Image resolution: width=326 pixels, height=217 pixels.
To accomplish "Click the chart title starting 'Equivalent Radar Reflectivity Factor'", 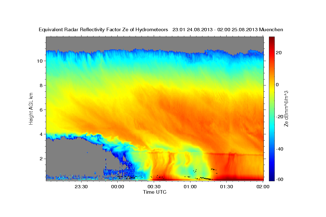I will click(x=161, y=30).
